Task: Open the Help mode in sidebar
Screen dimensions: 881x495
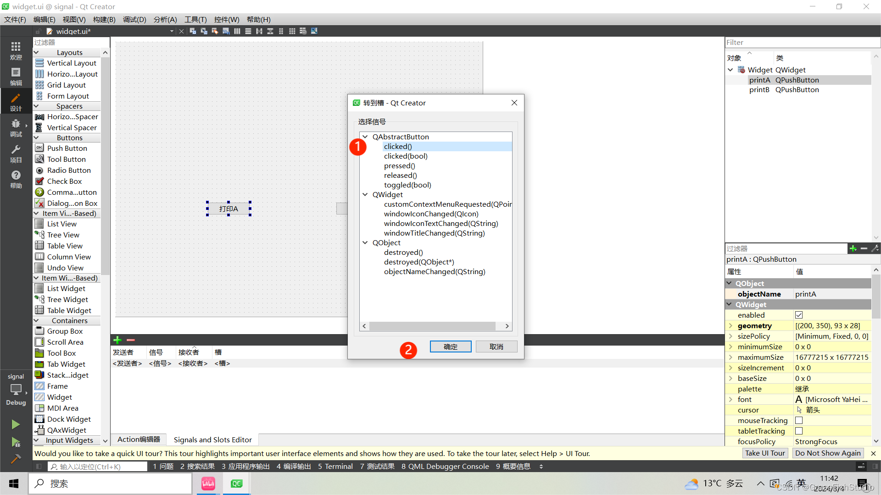Action: [16, 179]
